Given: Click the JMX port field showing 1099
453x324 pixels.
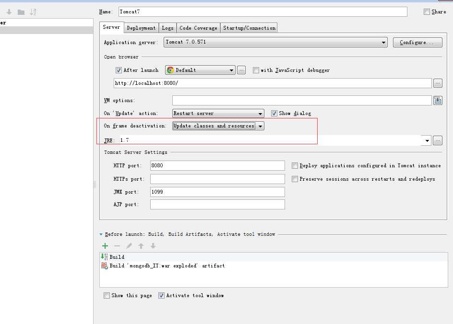Looking at the screenshot, I should 217,192.
